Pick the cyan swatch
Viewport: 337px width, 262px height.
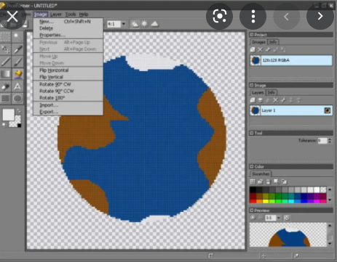291,200
